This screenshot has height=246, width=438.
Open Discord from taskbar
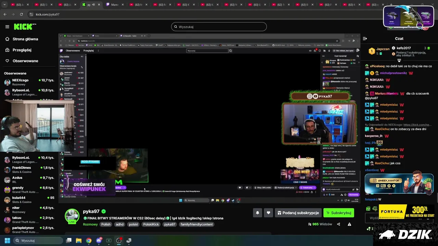tap(99, 241)
